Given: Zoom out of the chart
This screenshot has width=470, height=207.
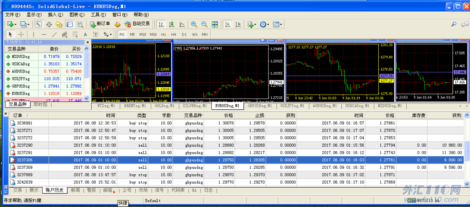Looking at the screenshot, I should 204,24.
